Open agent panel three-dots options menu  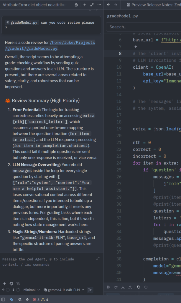[x=99, y=5]
